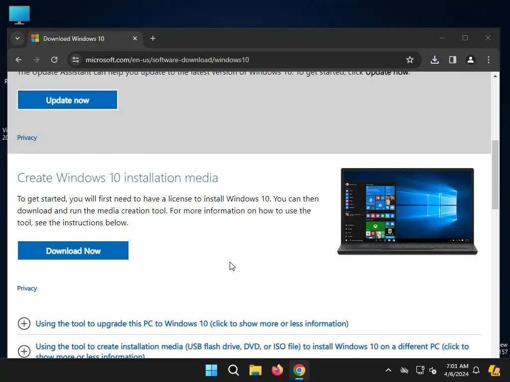The width and height of the screenshot is (510, 382).
Task: Click the Create Windows 10 installation media heading
Action: [118, 178]
